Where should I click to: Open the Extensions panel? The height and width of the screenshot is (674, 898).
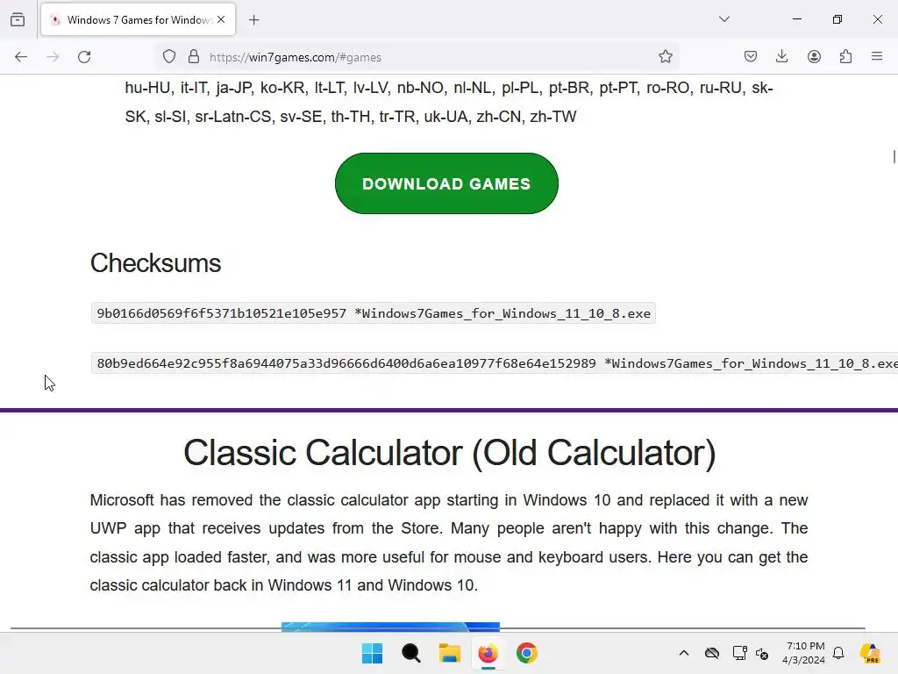(x=845, y=56)
